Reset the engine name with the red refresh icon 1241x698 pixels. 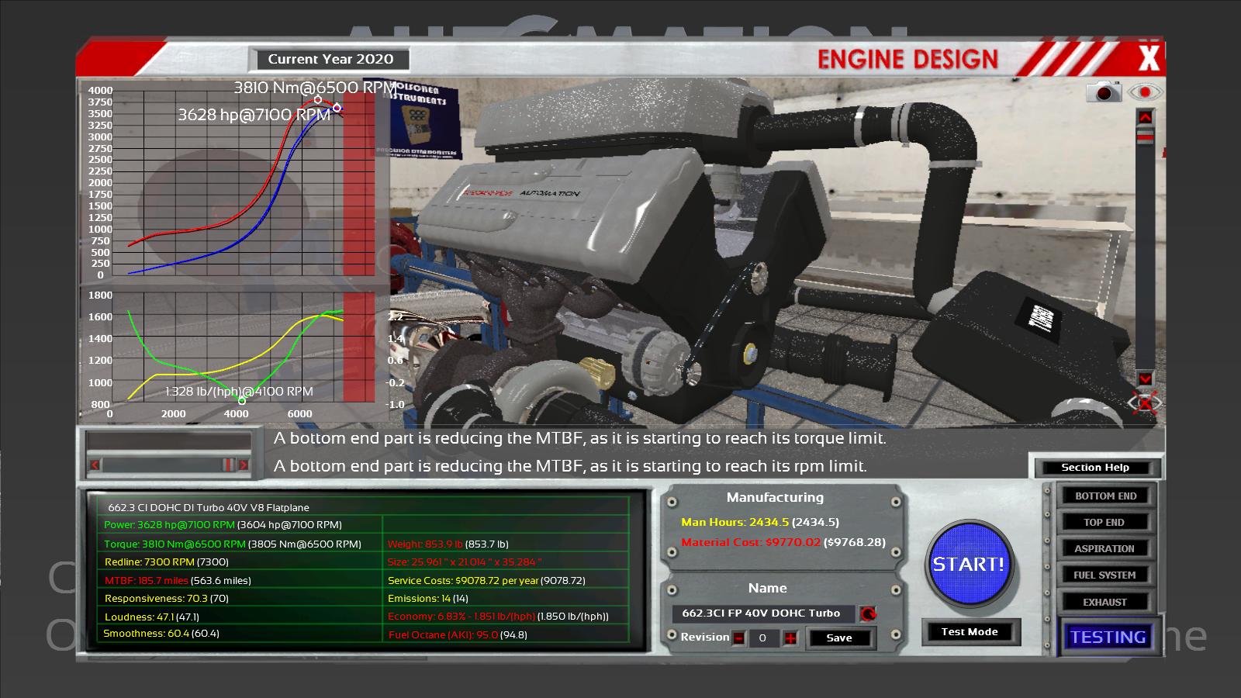click(x=868, y=613)
